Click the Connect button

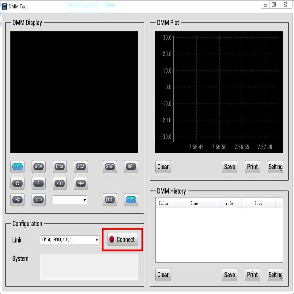(x=123, y=239)
